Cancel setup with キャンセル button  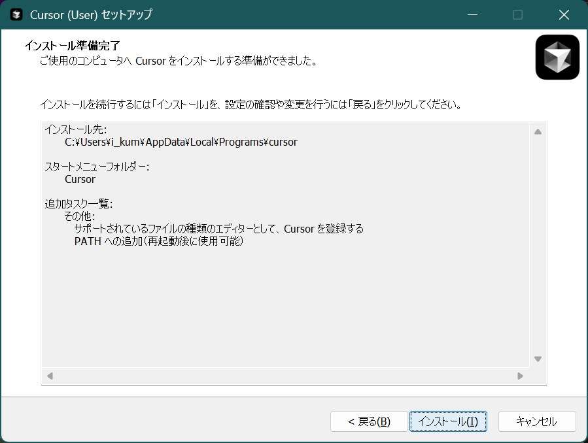click(536, 421)
